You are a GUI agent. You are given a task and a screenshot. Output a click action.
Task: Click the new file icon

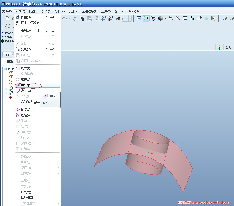[8, 18]
